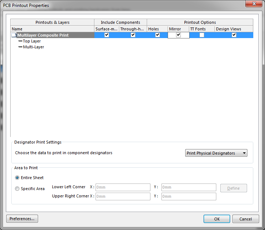Image resolution: width=265 pixels, height=230 pixels.
Task: Uncheck the Holes checkbox
Action: coord(157,35)
